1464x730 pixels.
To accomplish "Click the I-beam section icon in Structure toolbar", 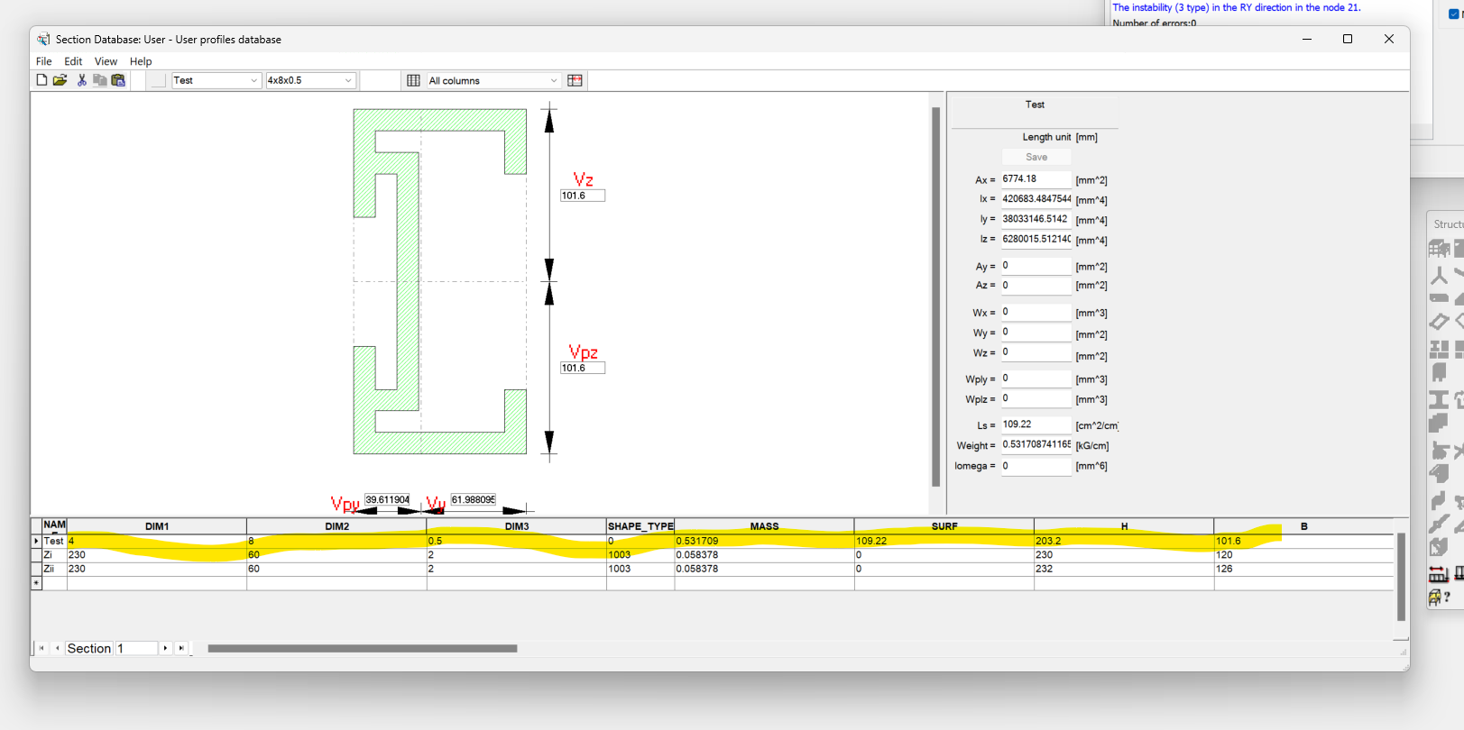I will (x=1439, y=399).
